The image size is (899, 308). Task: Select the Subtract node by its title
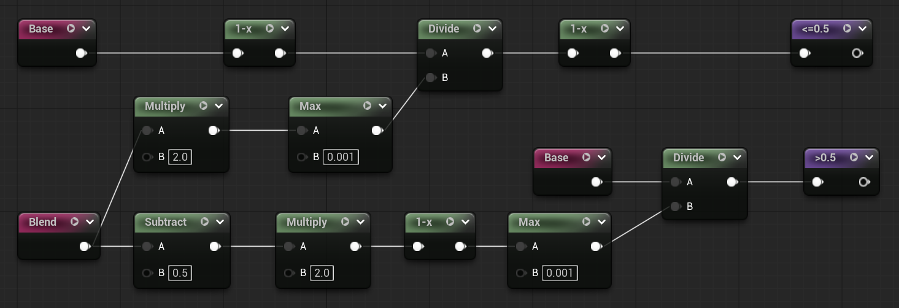tap(166, 222)
